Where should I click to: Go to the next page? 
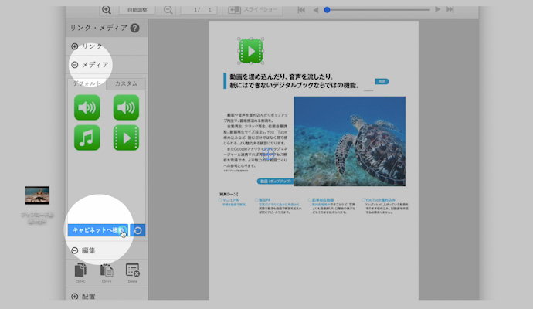[x=438, y=9]
